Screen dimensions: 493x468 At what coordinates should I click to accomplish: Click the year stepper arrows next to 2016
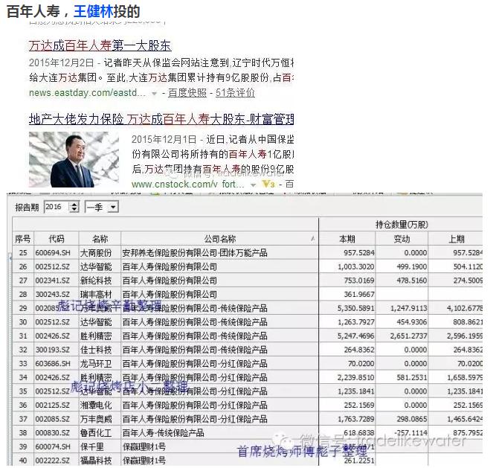pyautogui.click(x=74, y=207)
